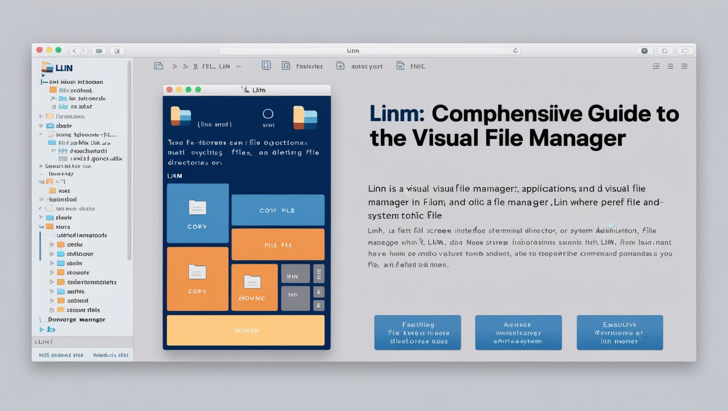Viewport: 728px width, 411px height.
Task: Click the gray WIN tile
Action: pos(295,274)
